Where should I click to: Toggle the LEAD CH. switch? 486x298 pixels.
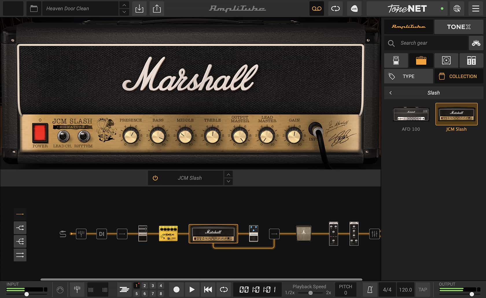click(63, 136)
